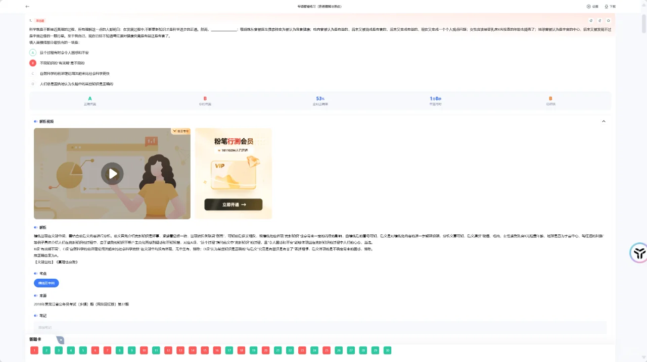647x362 pixels.
Task: Click the 模糊近中档 keypoint tag button
Action: tap(45, 283)
